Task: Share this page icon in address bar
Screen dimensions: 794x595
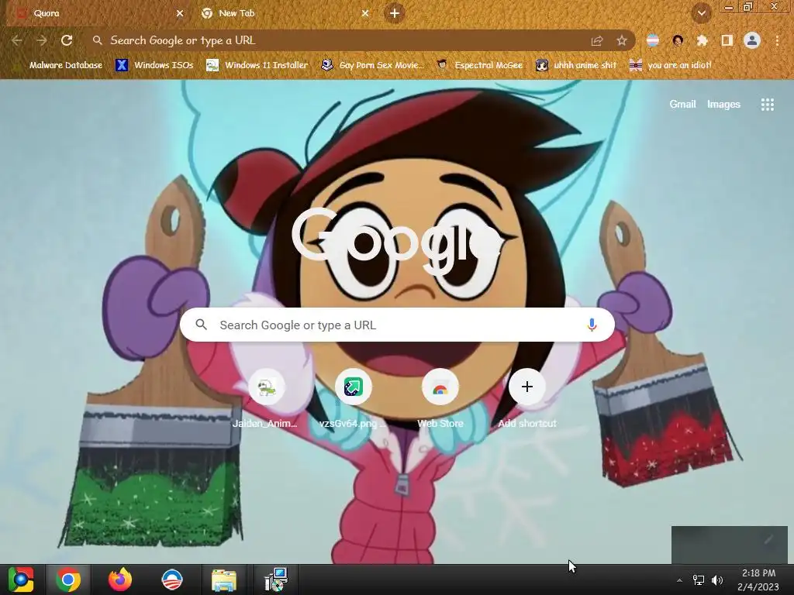Action: [597, 40]
